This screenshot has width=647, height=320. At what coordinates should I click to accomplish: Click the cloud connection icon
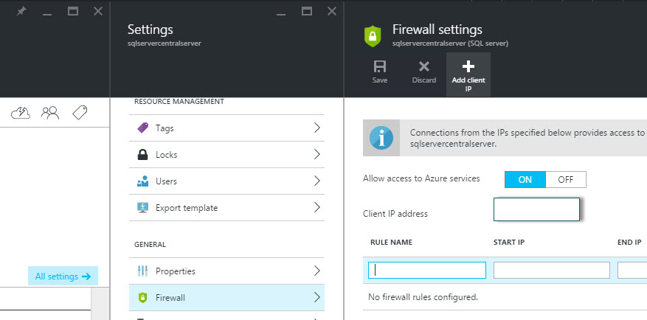[21, 113]
